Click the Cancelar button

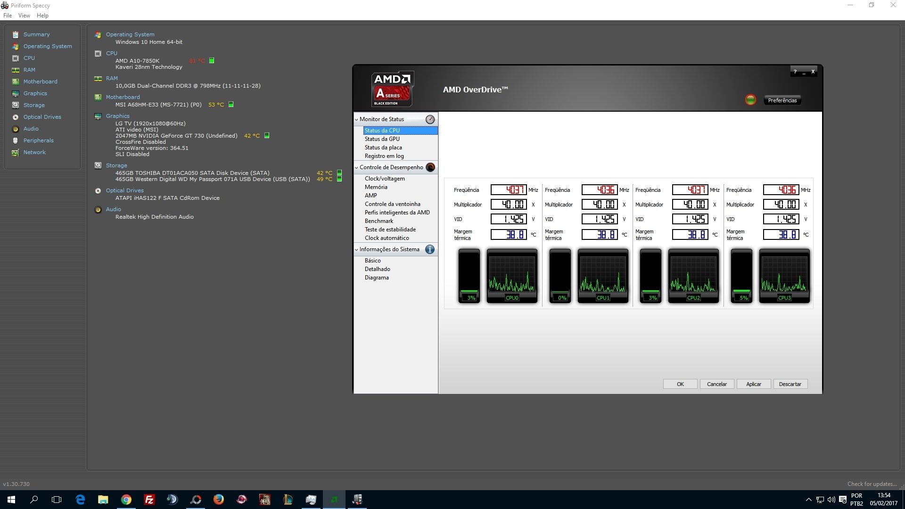717,384
